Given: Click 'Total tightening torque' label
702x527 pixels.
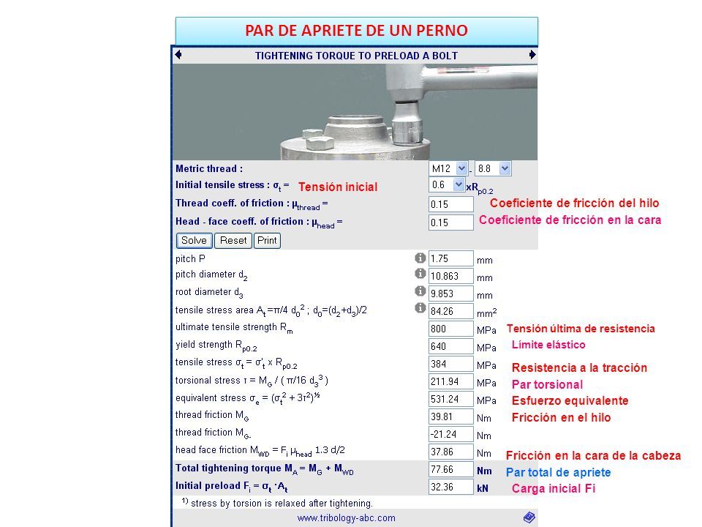Looking at the screenshot, I should [265, 468].
